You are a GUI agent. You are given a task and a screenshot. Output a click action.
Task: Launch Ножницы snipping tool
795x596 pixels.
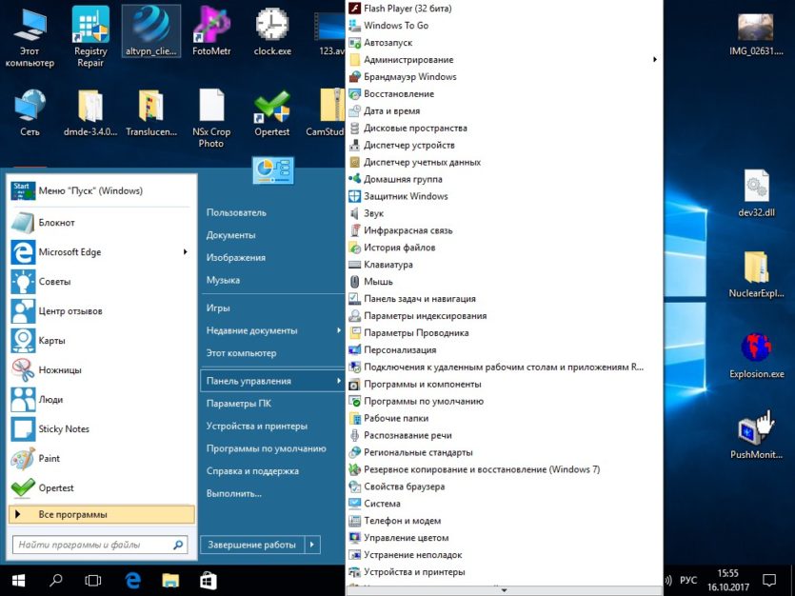(100, 370)
